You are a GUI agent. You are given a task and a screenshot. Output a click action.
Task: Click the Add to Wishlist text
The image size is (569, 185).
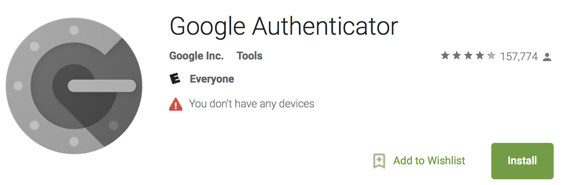[429, 161]
